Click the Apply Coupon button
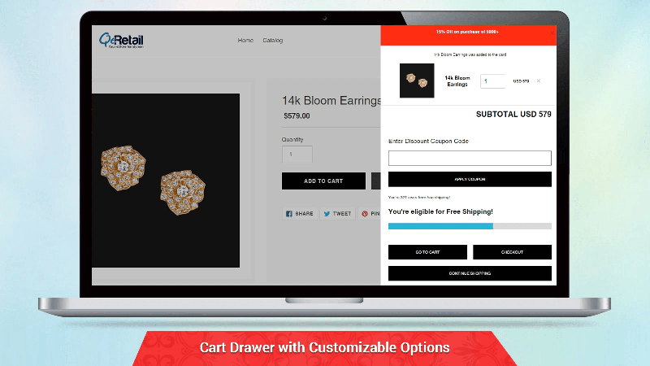Image resolution: width=650 pixels, height=366 pixels. pos(470,179)
